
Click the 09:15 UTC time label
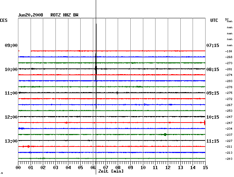pos(213,93)
